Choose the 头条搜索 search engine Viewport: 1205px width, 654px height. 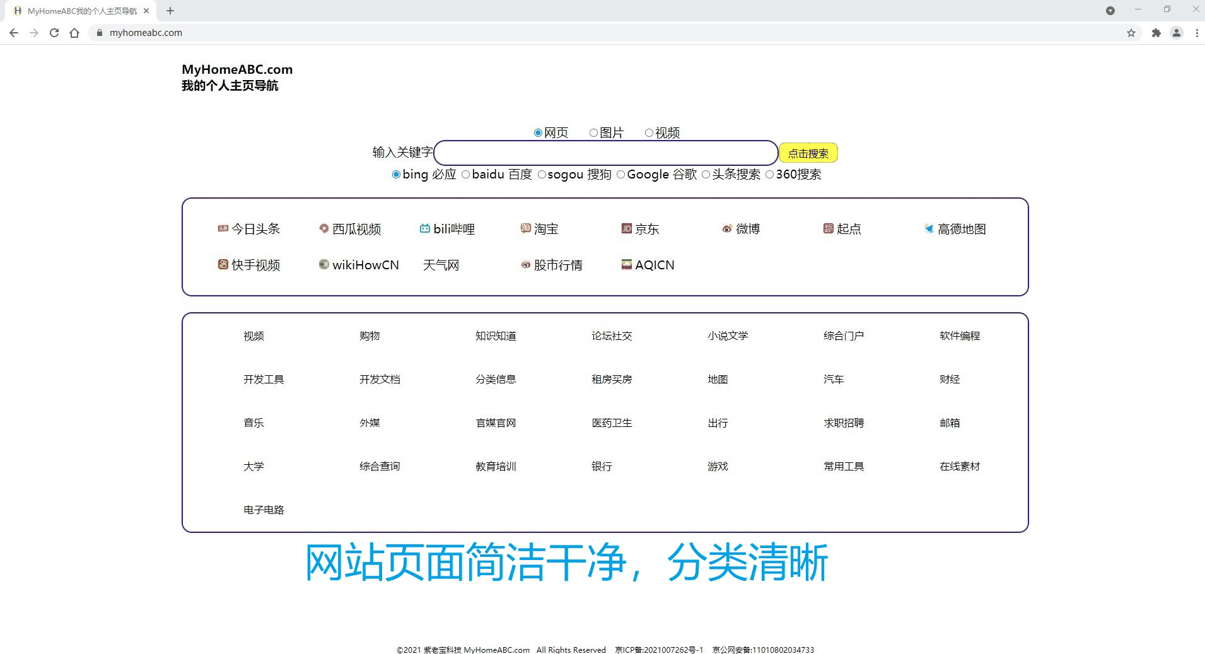[x=706, y=175]
